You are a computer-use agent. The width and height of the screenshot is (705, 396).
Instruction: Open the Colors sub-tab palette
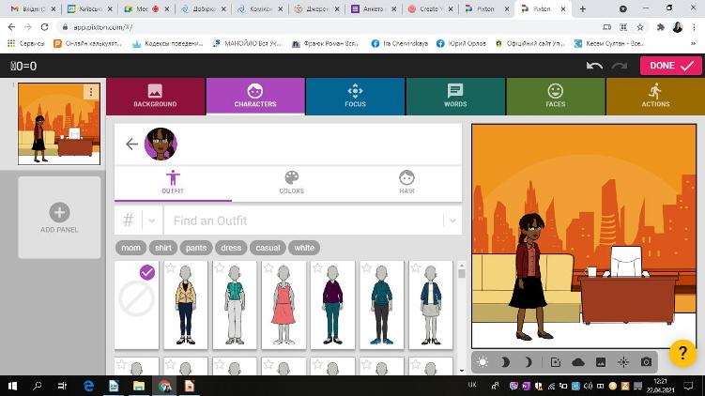[x=291, y=182]
